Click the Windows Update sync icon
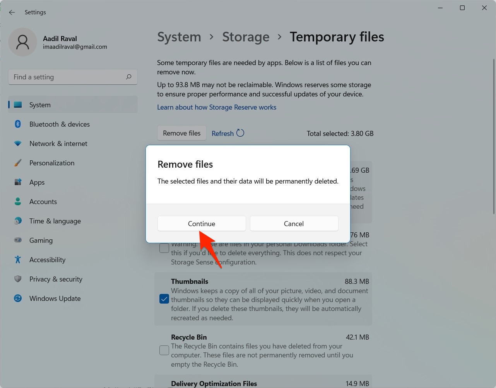This screenshot has width=496, height=388. [18, 298]
